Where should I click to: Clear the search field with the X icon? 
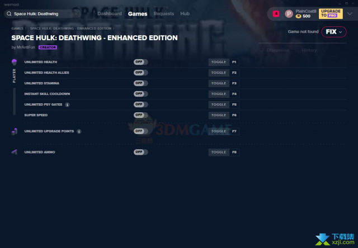click(76, 13)
